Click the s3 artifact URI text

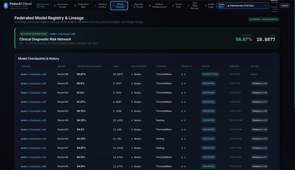tap(58, 44)
